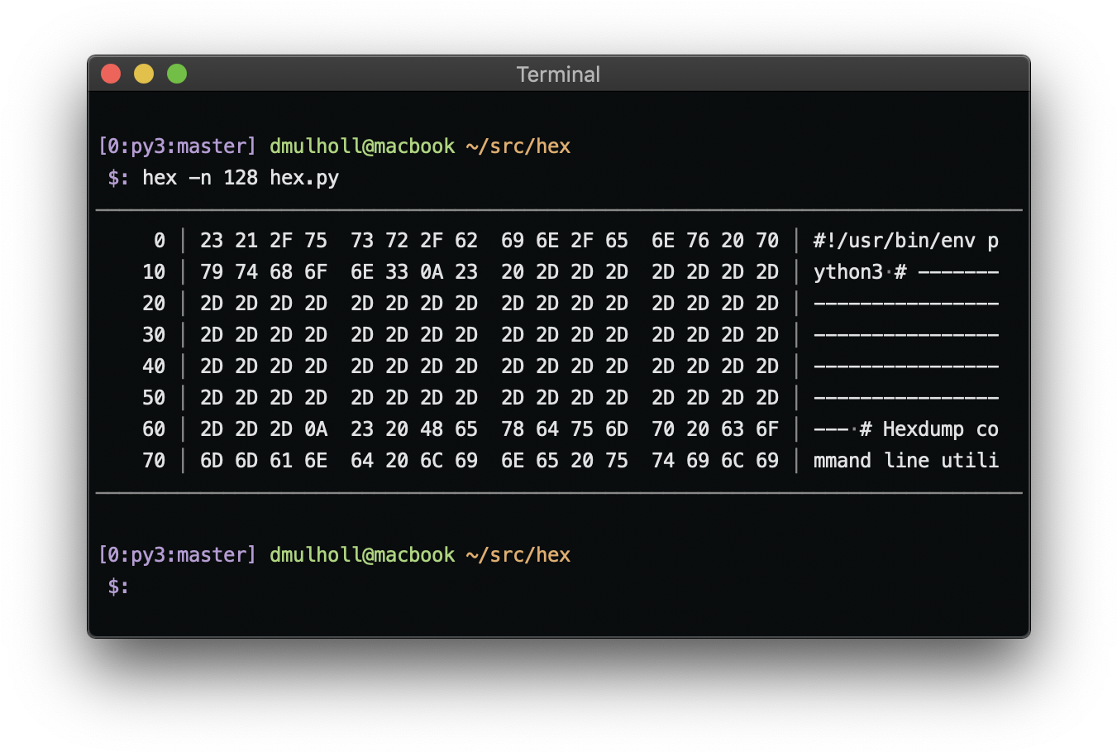The image size is (1117, 752).
Task: Click offset 70 in the hex dump
Action: pyautogui.click(x=154, y=461)
